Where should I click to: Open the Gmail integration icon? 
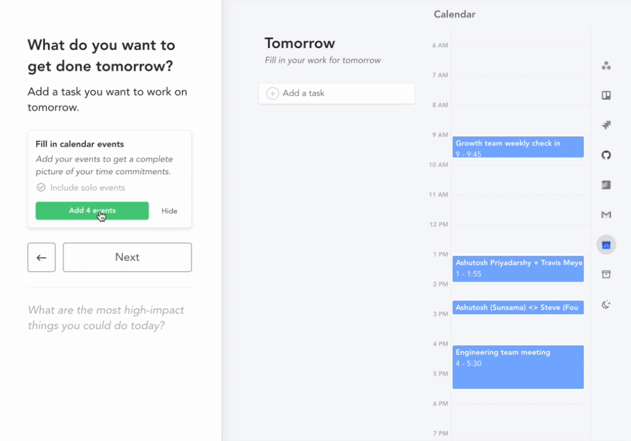pos(606,215)
